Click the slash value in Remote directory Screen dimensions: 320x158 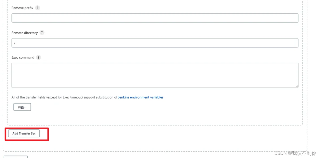(15, 43)
